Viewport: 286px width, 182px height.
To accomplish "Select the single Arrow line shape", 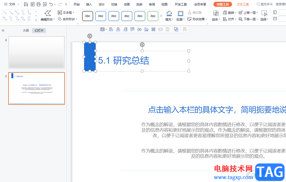I will point(11,13).
